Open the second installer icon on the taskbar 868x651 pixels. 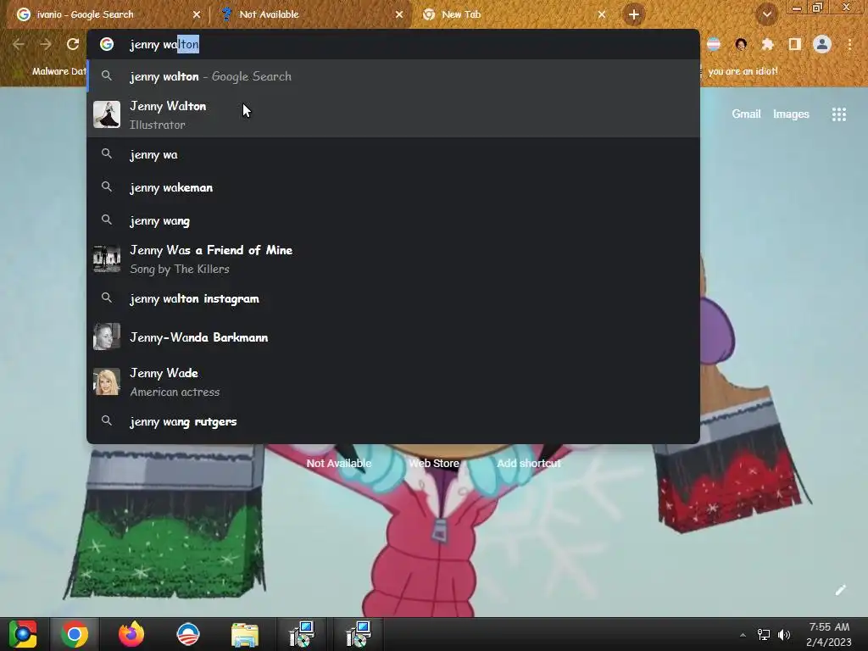coord(359,634)
